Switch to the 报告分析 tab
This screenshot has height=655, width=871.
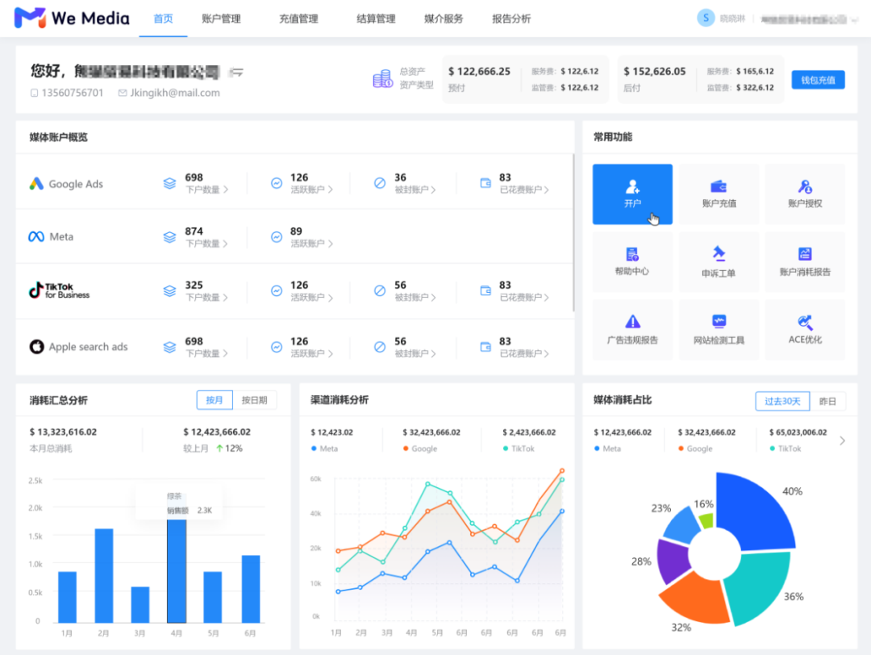click(x=510, y=18)
